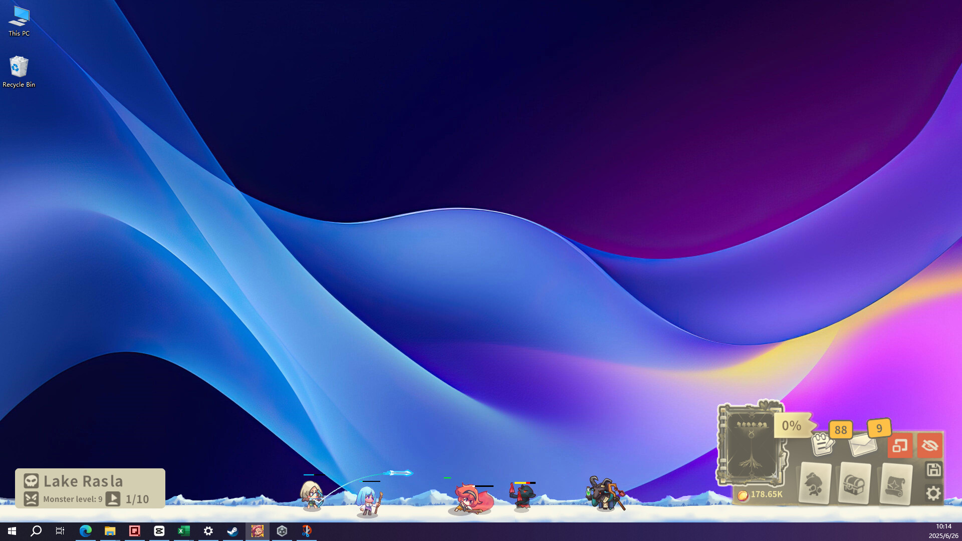Click the Monster level: 9 text
Screen dimensions: 962x541
point(72,499)
